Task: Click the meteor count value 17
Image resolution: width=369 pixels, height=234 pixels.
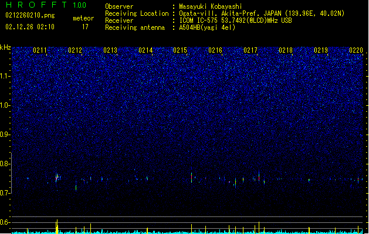Action: point(85,27)
